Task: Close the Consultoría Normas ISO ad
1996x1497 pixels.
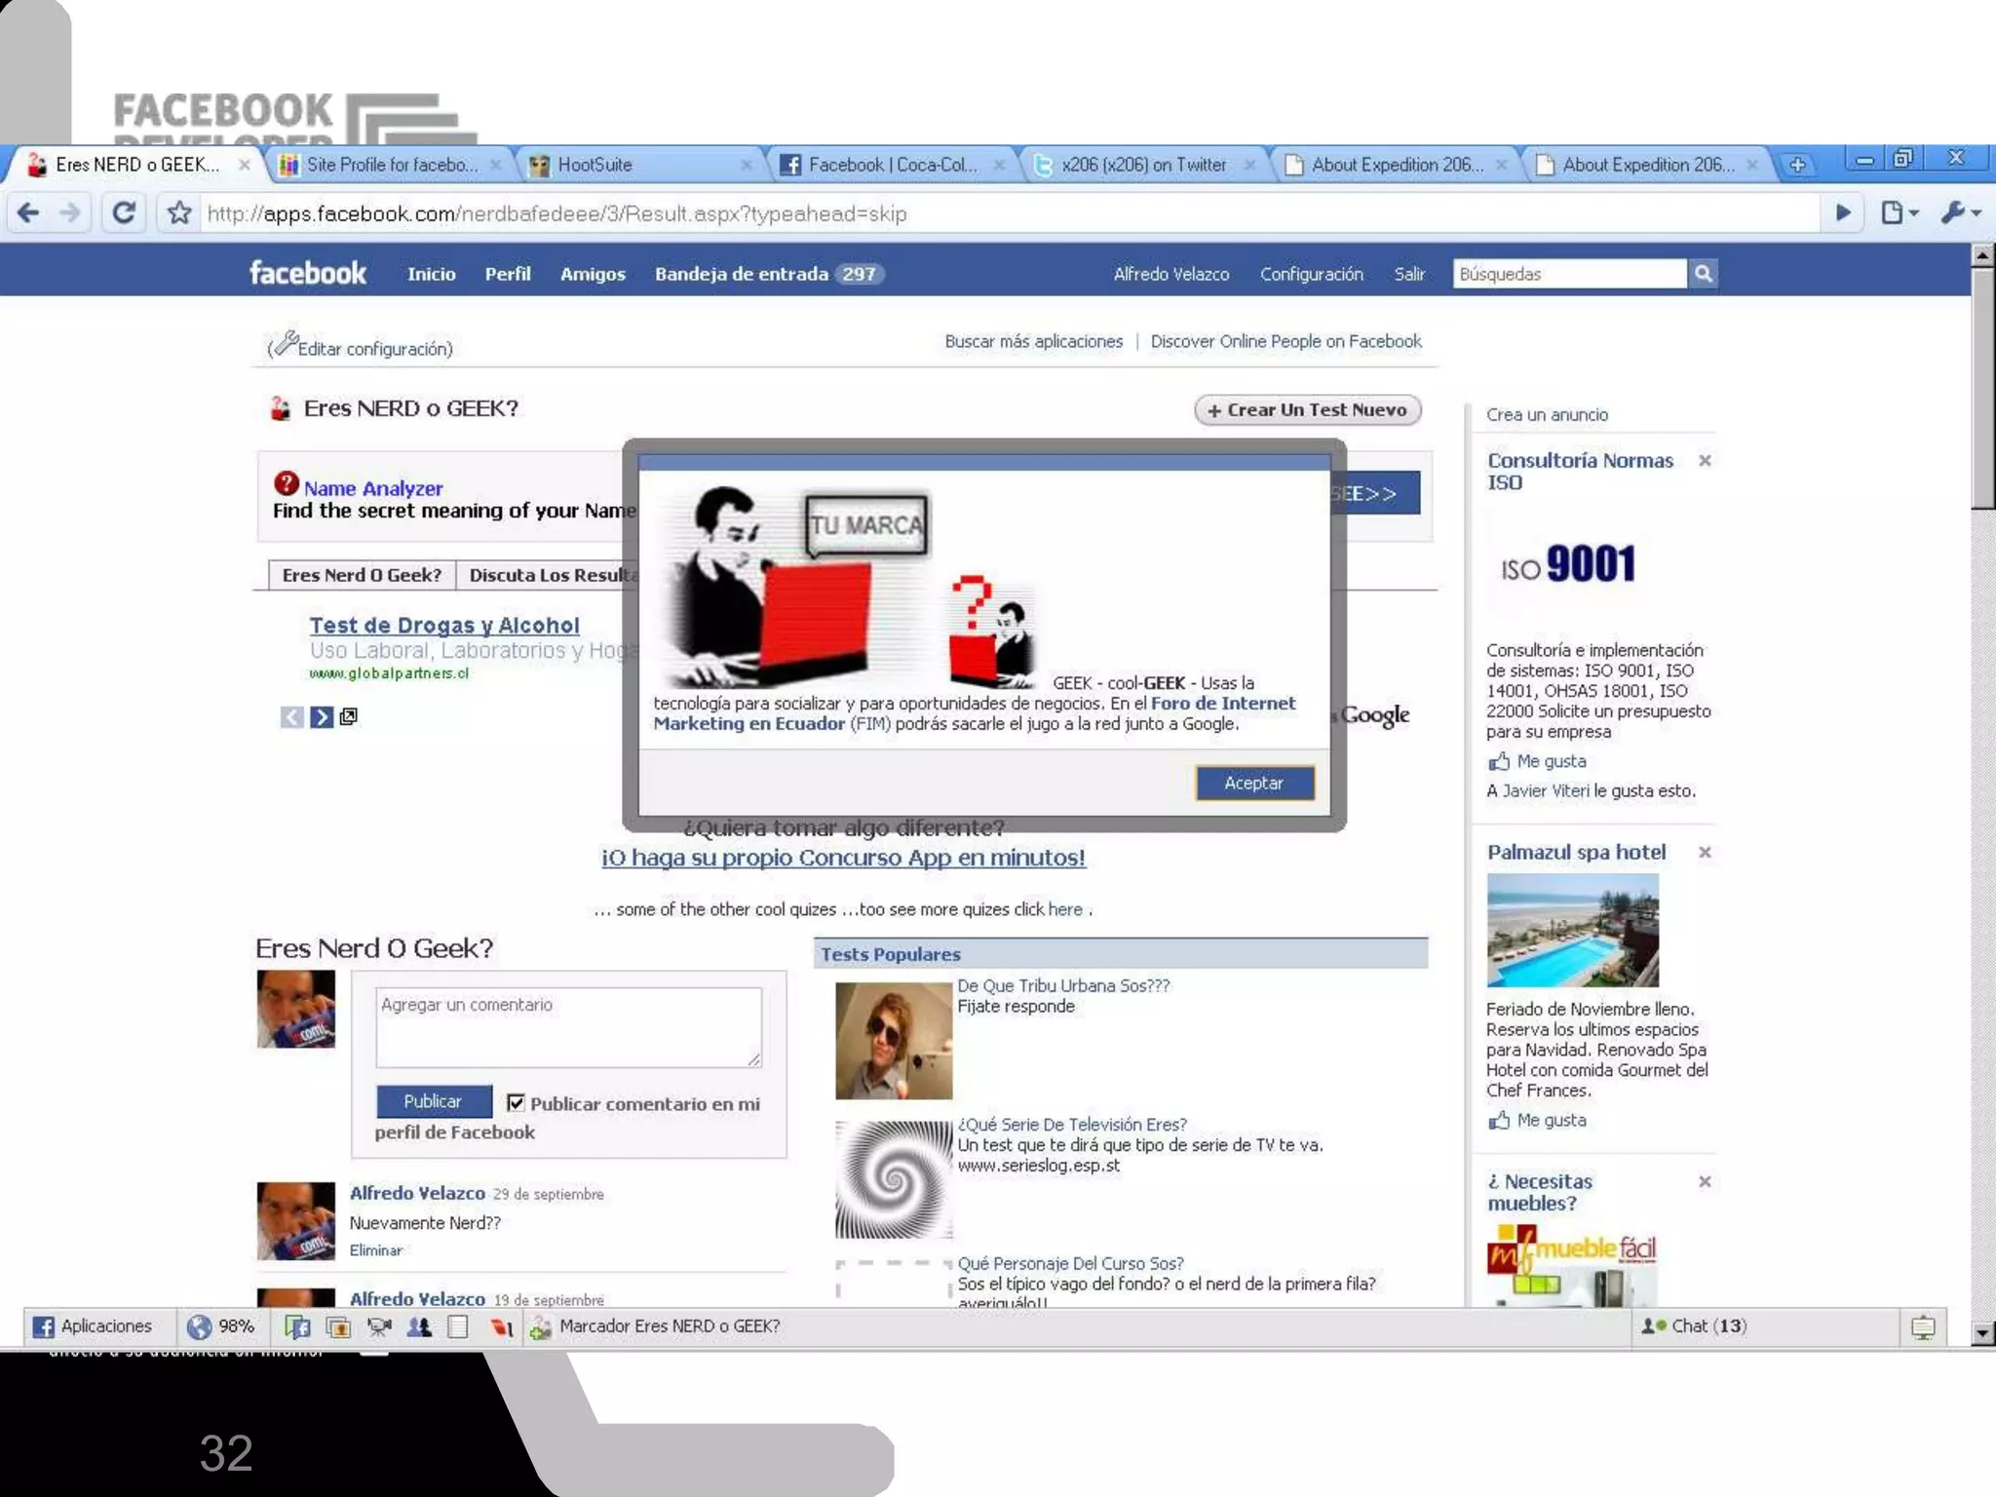Action: click(1705, 461)
